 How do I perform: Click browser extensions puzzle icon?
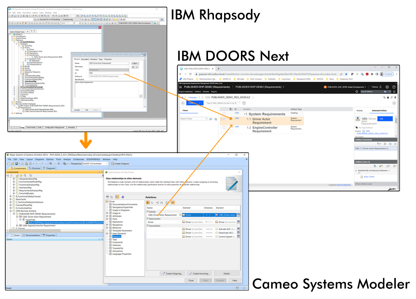(372, 74)
